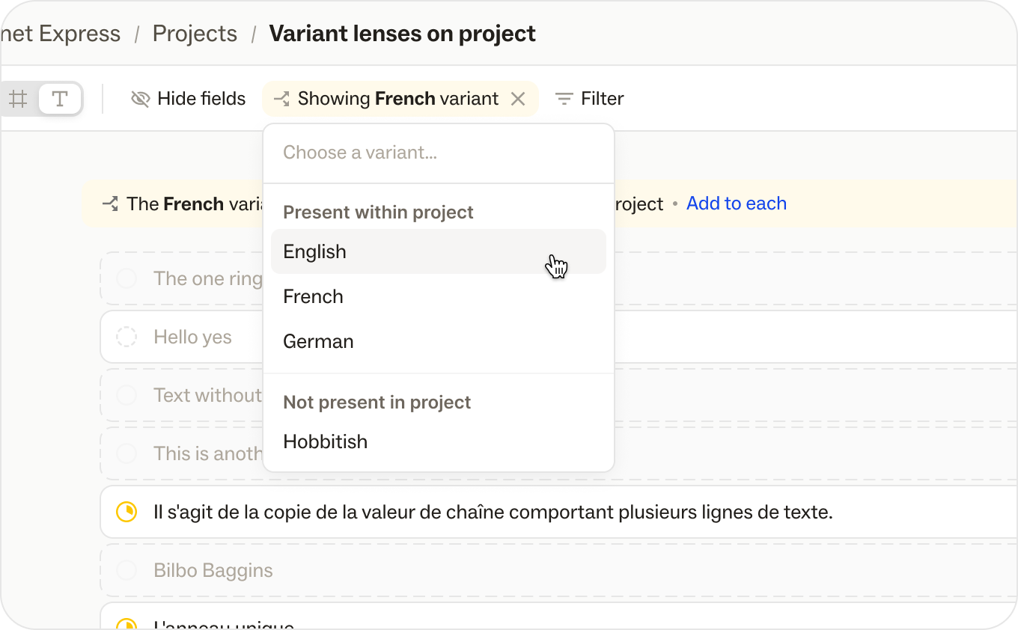
Task: Select German in the variant list
Action: point(318,341)
